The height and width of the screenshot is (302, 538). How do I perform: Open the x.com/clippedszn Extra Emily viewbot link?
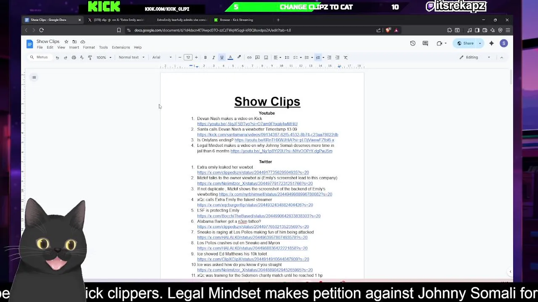253,173
